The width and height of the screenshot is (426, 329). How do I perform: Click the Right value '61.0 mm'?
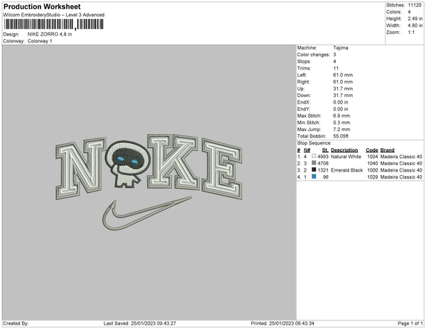[343, 82]
